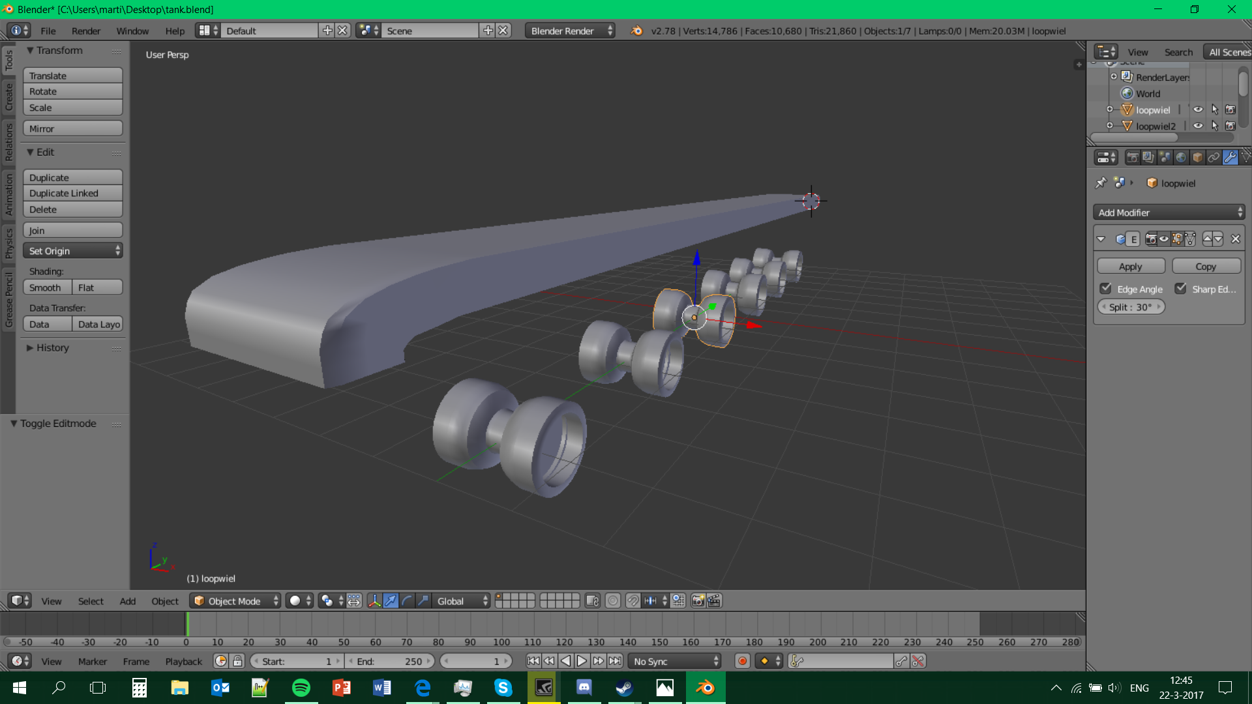Viewport: 1252px width, 704px height.
Task: Toggle manipulate center points icon
Action: click(x=354, y=601)
